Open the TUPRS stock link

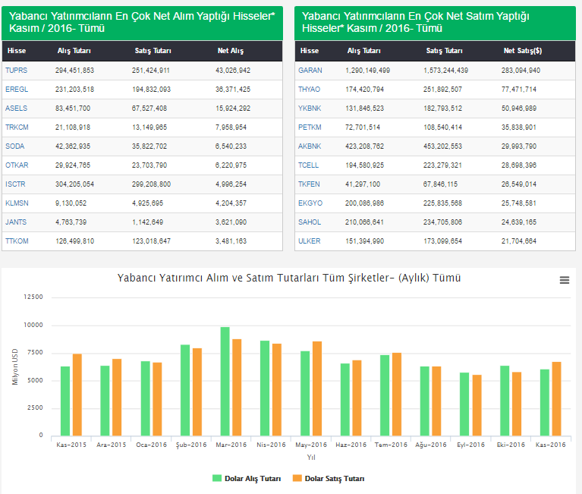point(17,70)
